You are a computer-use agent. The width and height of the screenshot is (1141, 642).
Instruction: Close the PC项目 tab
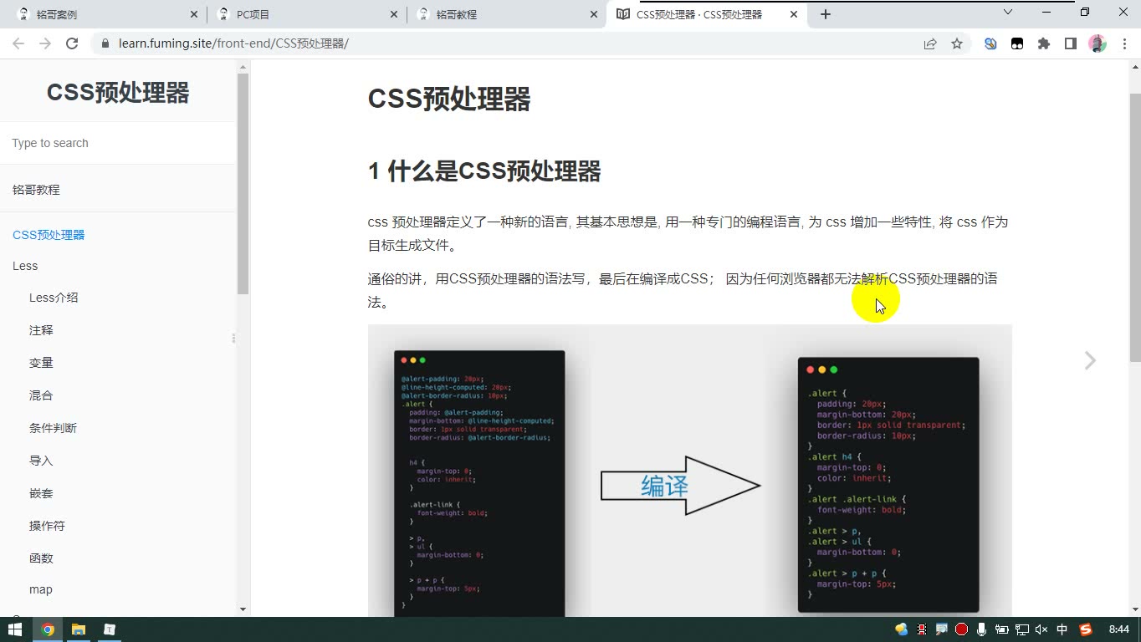[x=395, y=14]
